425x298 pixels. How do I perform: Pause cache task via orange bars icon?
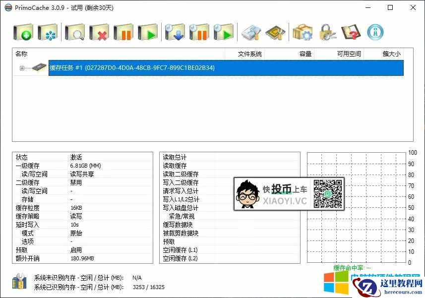[123, 32]
